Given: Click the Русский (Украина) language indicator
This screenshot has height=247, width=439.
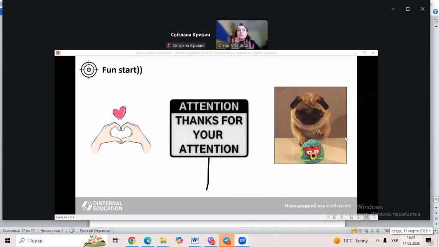Looking at the screenshot, I should (x=95, y=231).
